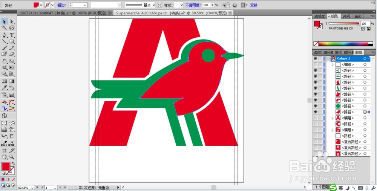Viewport: 377px width, 191px height.
Task: Hide the green circle 路径 sublayer
Action: pyautogui.click(x=316, y=106)
